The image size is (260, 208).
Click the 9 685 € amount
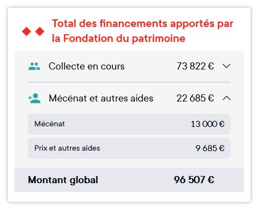pyautogui.click(x=210, y=148)
